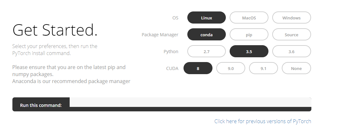This screenshot has width=347, height=133.
Task: Choose CUDA 9.0
Action: (x=231, y=68)
